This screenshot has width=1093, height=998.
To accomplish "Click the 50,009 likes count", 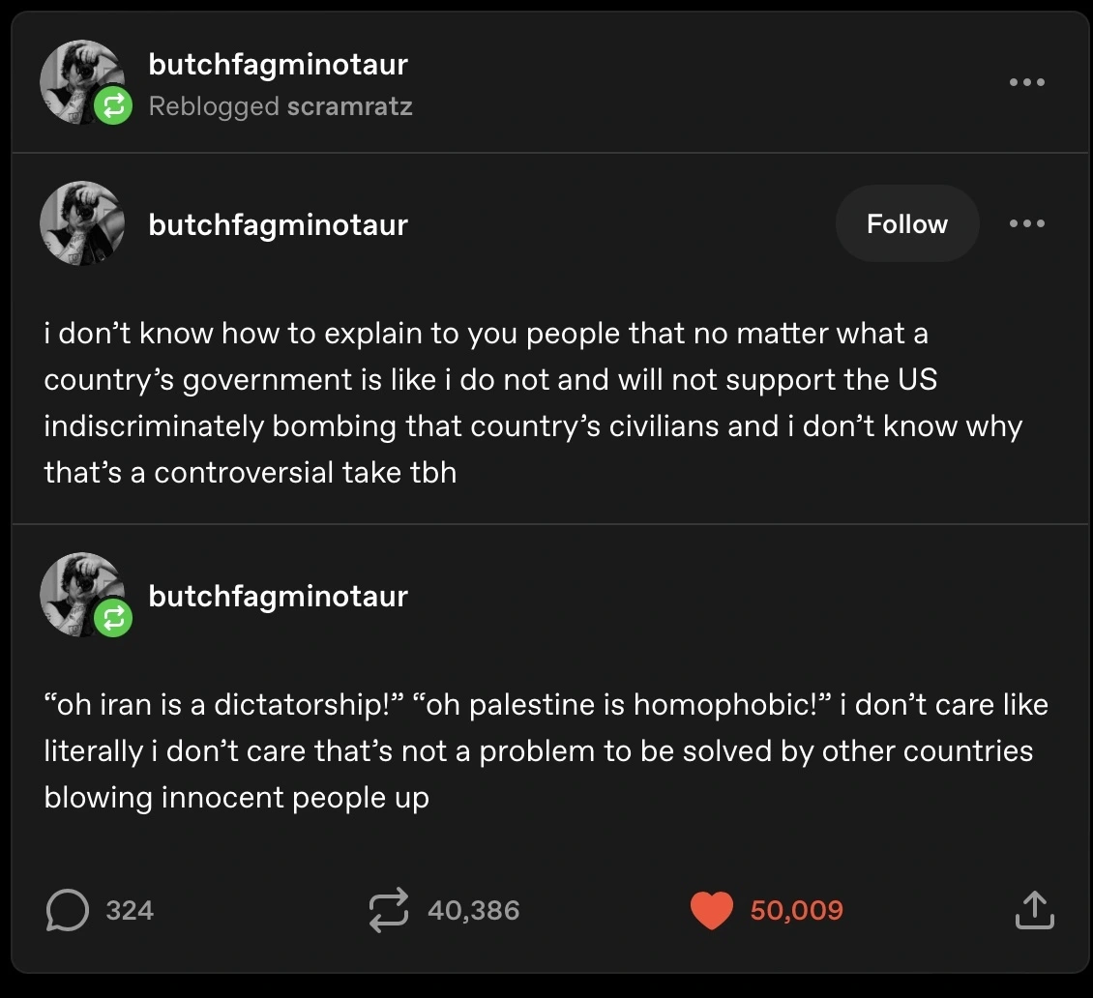I will (x=796, y=911).
